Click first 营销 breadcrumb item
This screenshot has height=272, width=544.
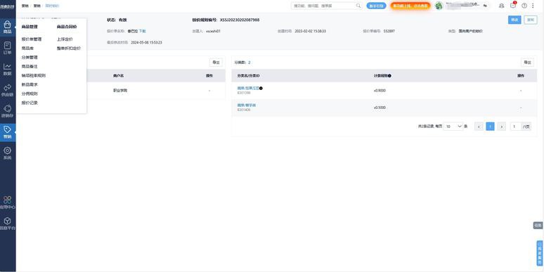pos(25,6)
